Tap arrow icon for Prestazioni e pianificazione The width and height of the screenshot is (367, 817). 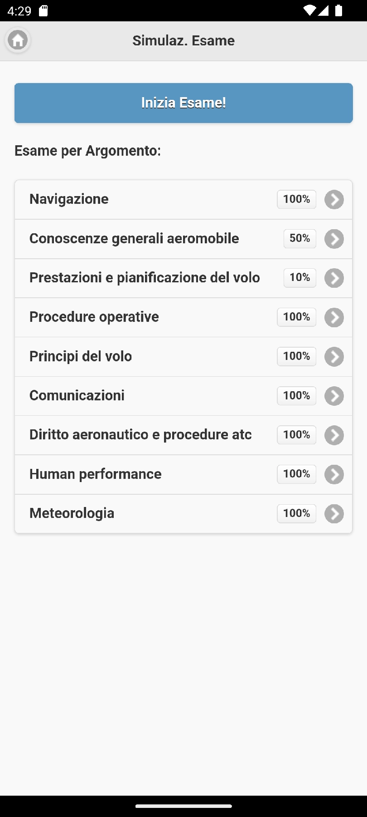tap(334, 278)
